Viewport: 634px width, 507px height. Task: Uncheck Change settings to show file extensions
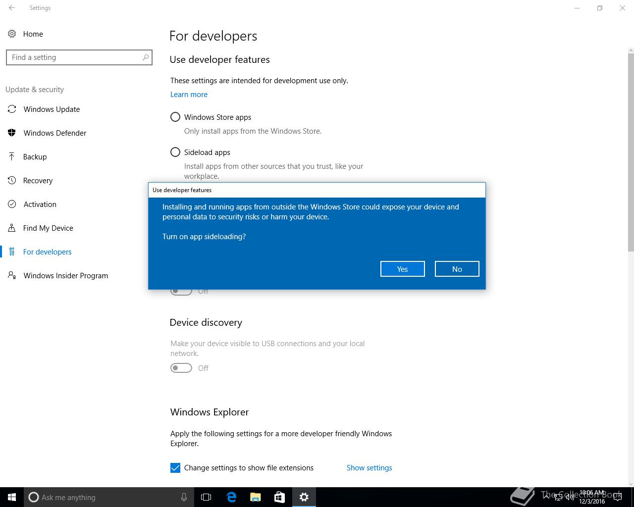pyautogui.click(x=175, y=468)
